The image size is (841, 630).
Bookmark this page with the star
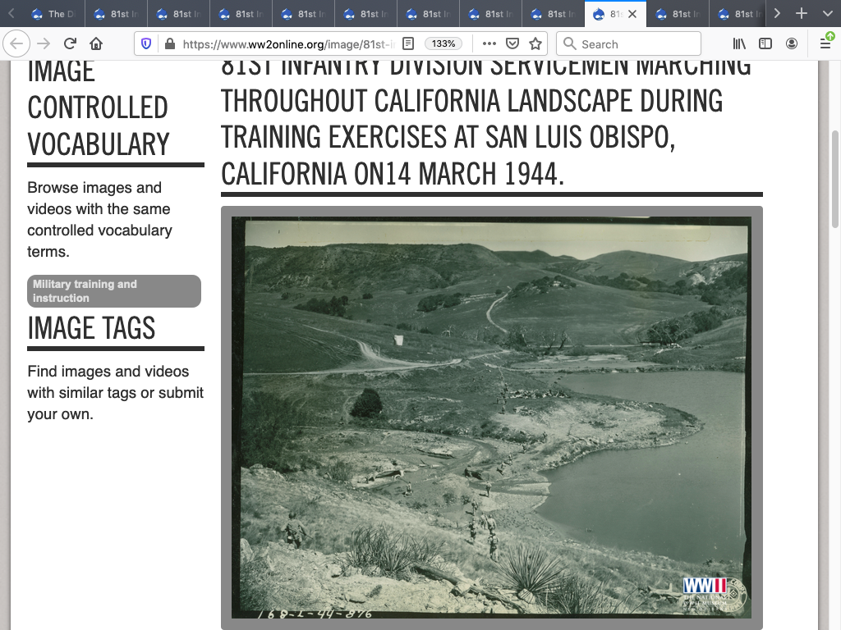click(x=535, y=43)
